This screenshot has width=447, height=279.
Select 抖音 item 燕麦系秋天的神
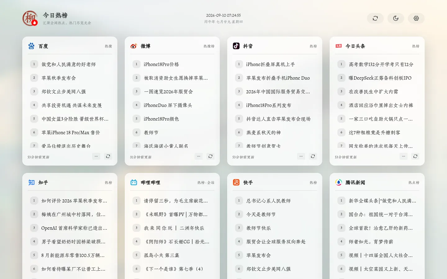tap(264, 132)
